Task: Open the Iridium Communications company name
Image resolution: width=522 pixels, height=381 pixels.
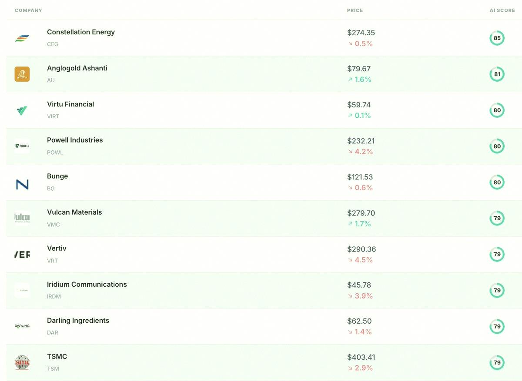Action: click(x=87, y=285)
